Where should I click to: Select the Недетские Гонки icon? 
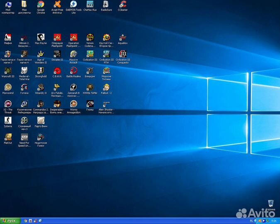click(x=41, y=140)
